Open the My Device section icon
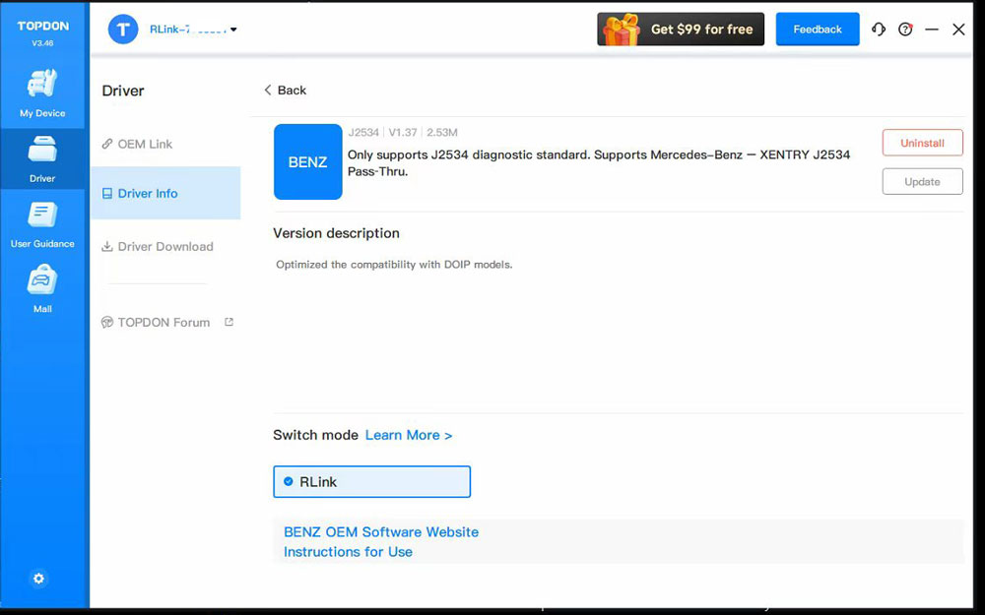Image resolution: width=985 pixels, height=615 pixels. (42, 84)
